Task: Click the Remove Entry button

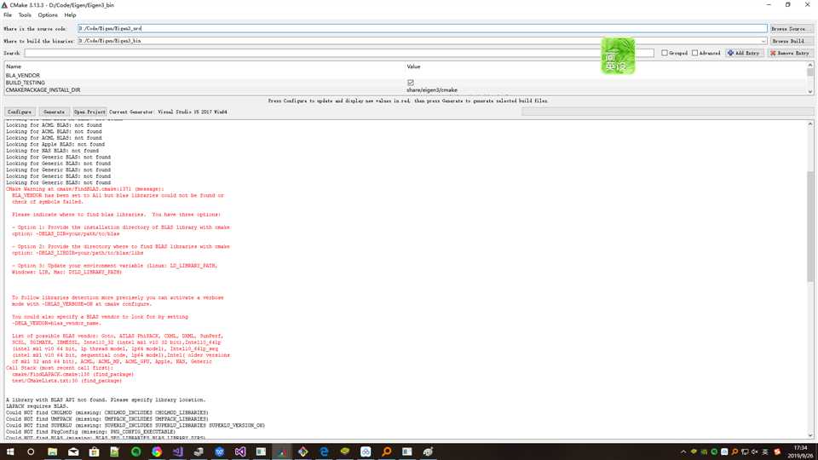Action: pyautogui.click(x=790, y=53)
